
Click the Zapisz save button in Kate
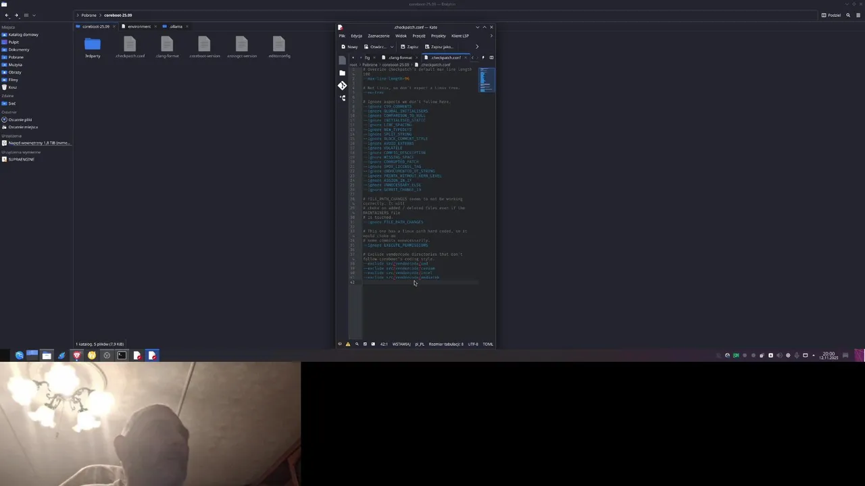click(x=410, y=47)
